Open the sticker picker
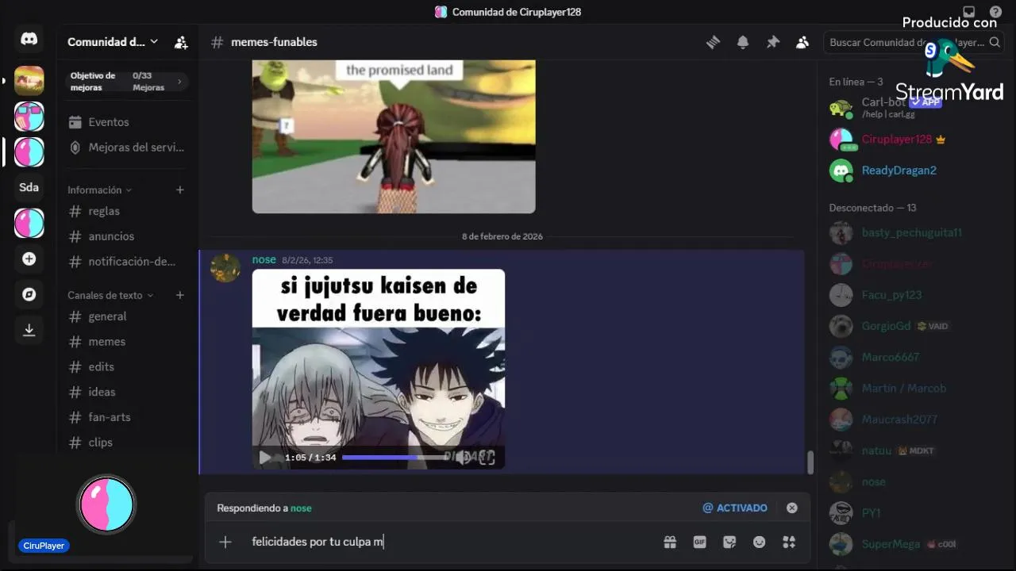The height and width of the screenshot is (571, 1016). click(x=729, y=542)
